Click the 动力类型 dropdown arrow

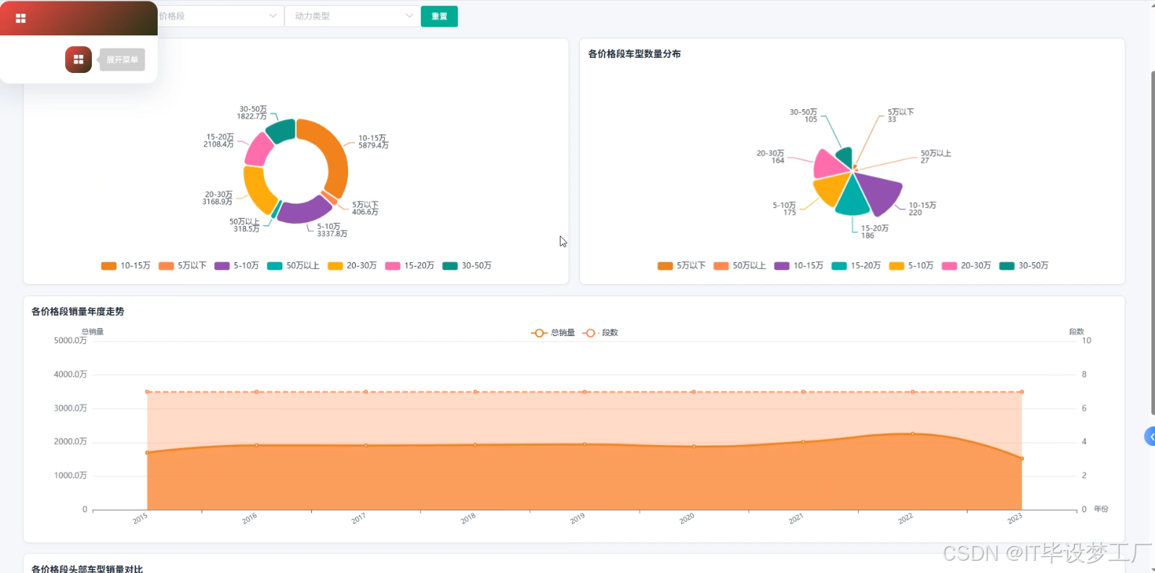point(409,16)
